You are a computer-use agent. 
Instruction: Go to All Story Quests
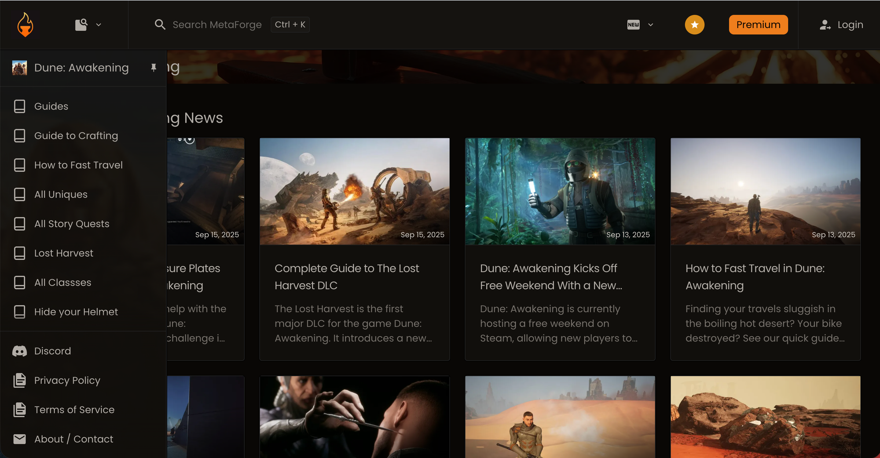point(72,224)
